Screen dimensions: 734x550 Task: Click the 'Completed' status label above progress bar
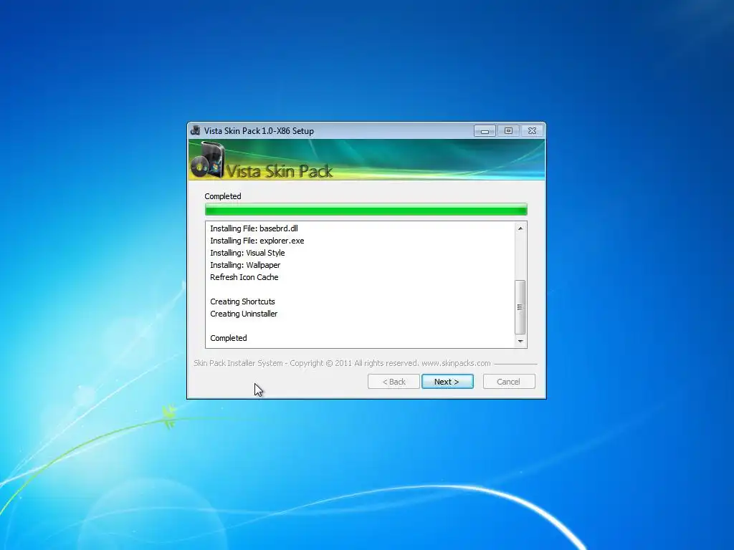[223, 196]
